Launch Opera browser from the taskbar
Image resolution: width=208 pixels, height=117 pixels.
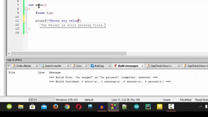(x=79, y=107)
